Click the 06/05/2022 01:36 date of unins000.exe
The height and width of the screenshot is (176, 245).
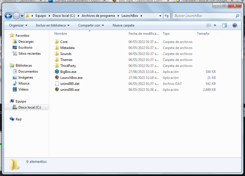point(144,90)
